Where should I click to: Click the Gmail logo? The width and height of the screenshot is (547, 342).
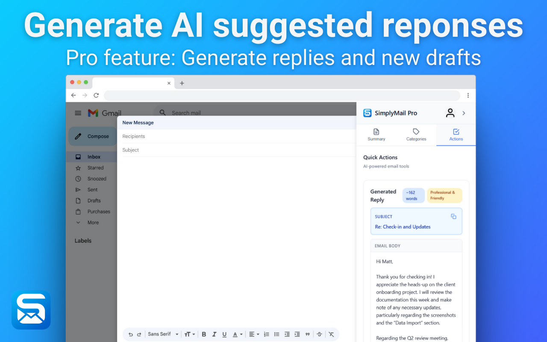(105, 113)
